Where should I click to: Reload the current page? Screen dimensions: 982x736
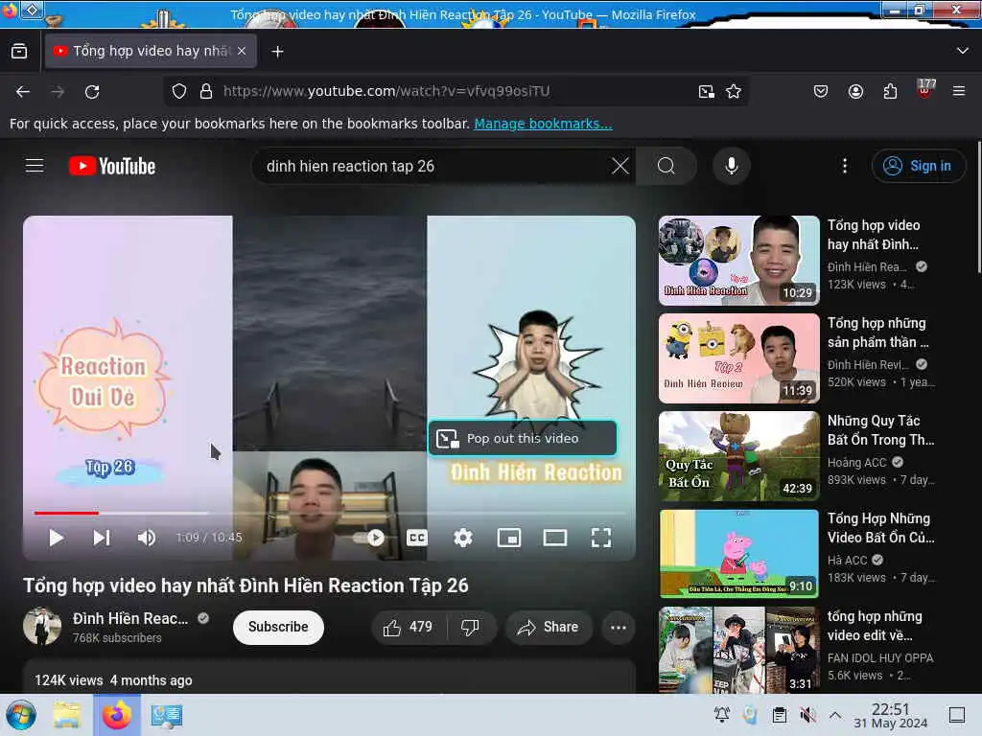pyautogui.click(x=92, y=92)
